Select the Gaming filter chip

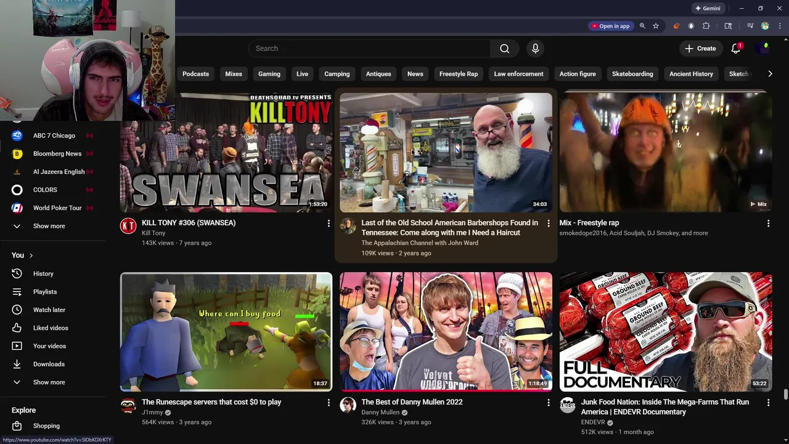tap(269, 74)
